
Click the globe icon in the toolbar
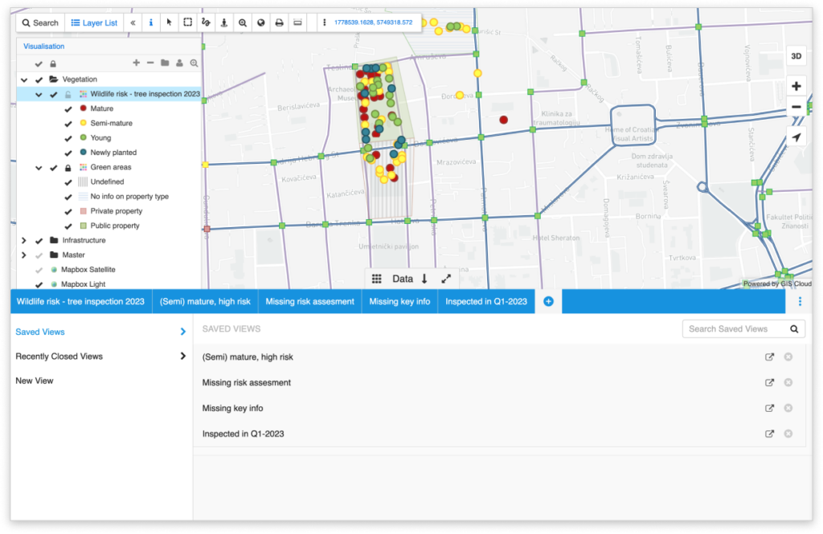[x=260, y=22]
